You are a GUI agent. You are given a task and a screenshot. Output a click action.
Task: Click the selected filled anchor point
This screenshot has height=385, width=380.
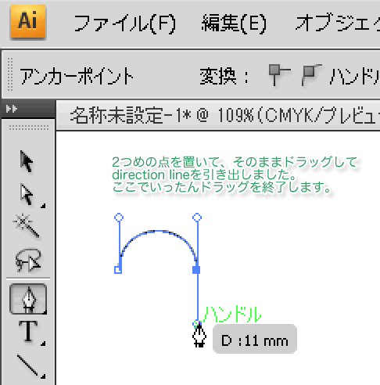pos(196,270)
